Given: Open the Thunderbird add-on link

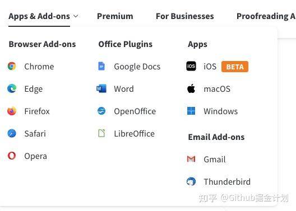Looking at the screenshot, I should [x=227, y=182].
